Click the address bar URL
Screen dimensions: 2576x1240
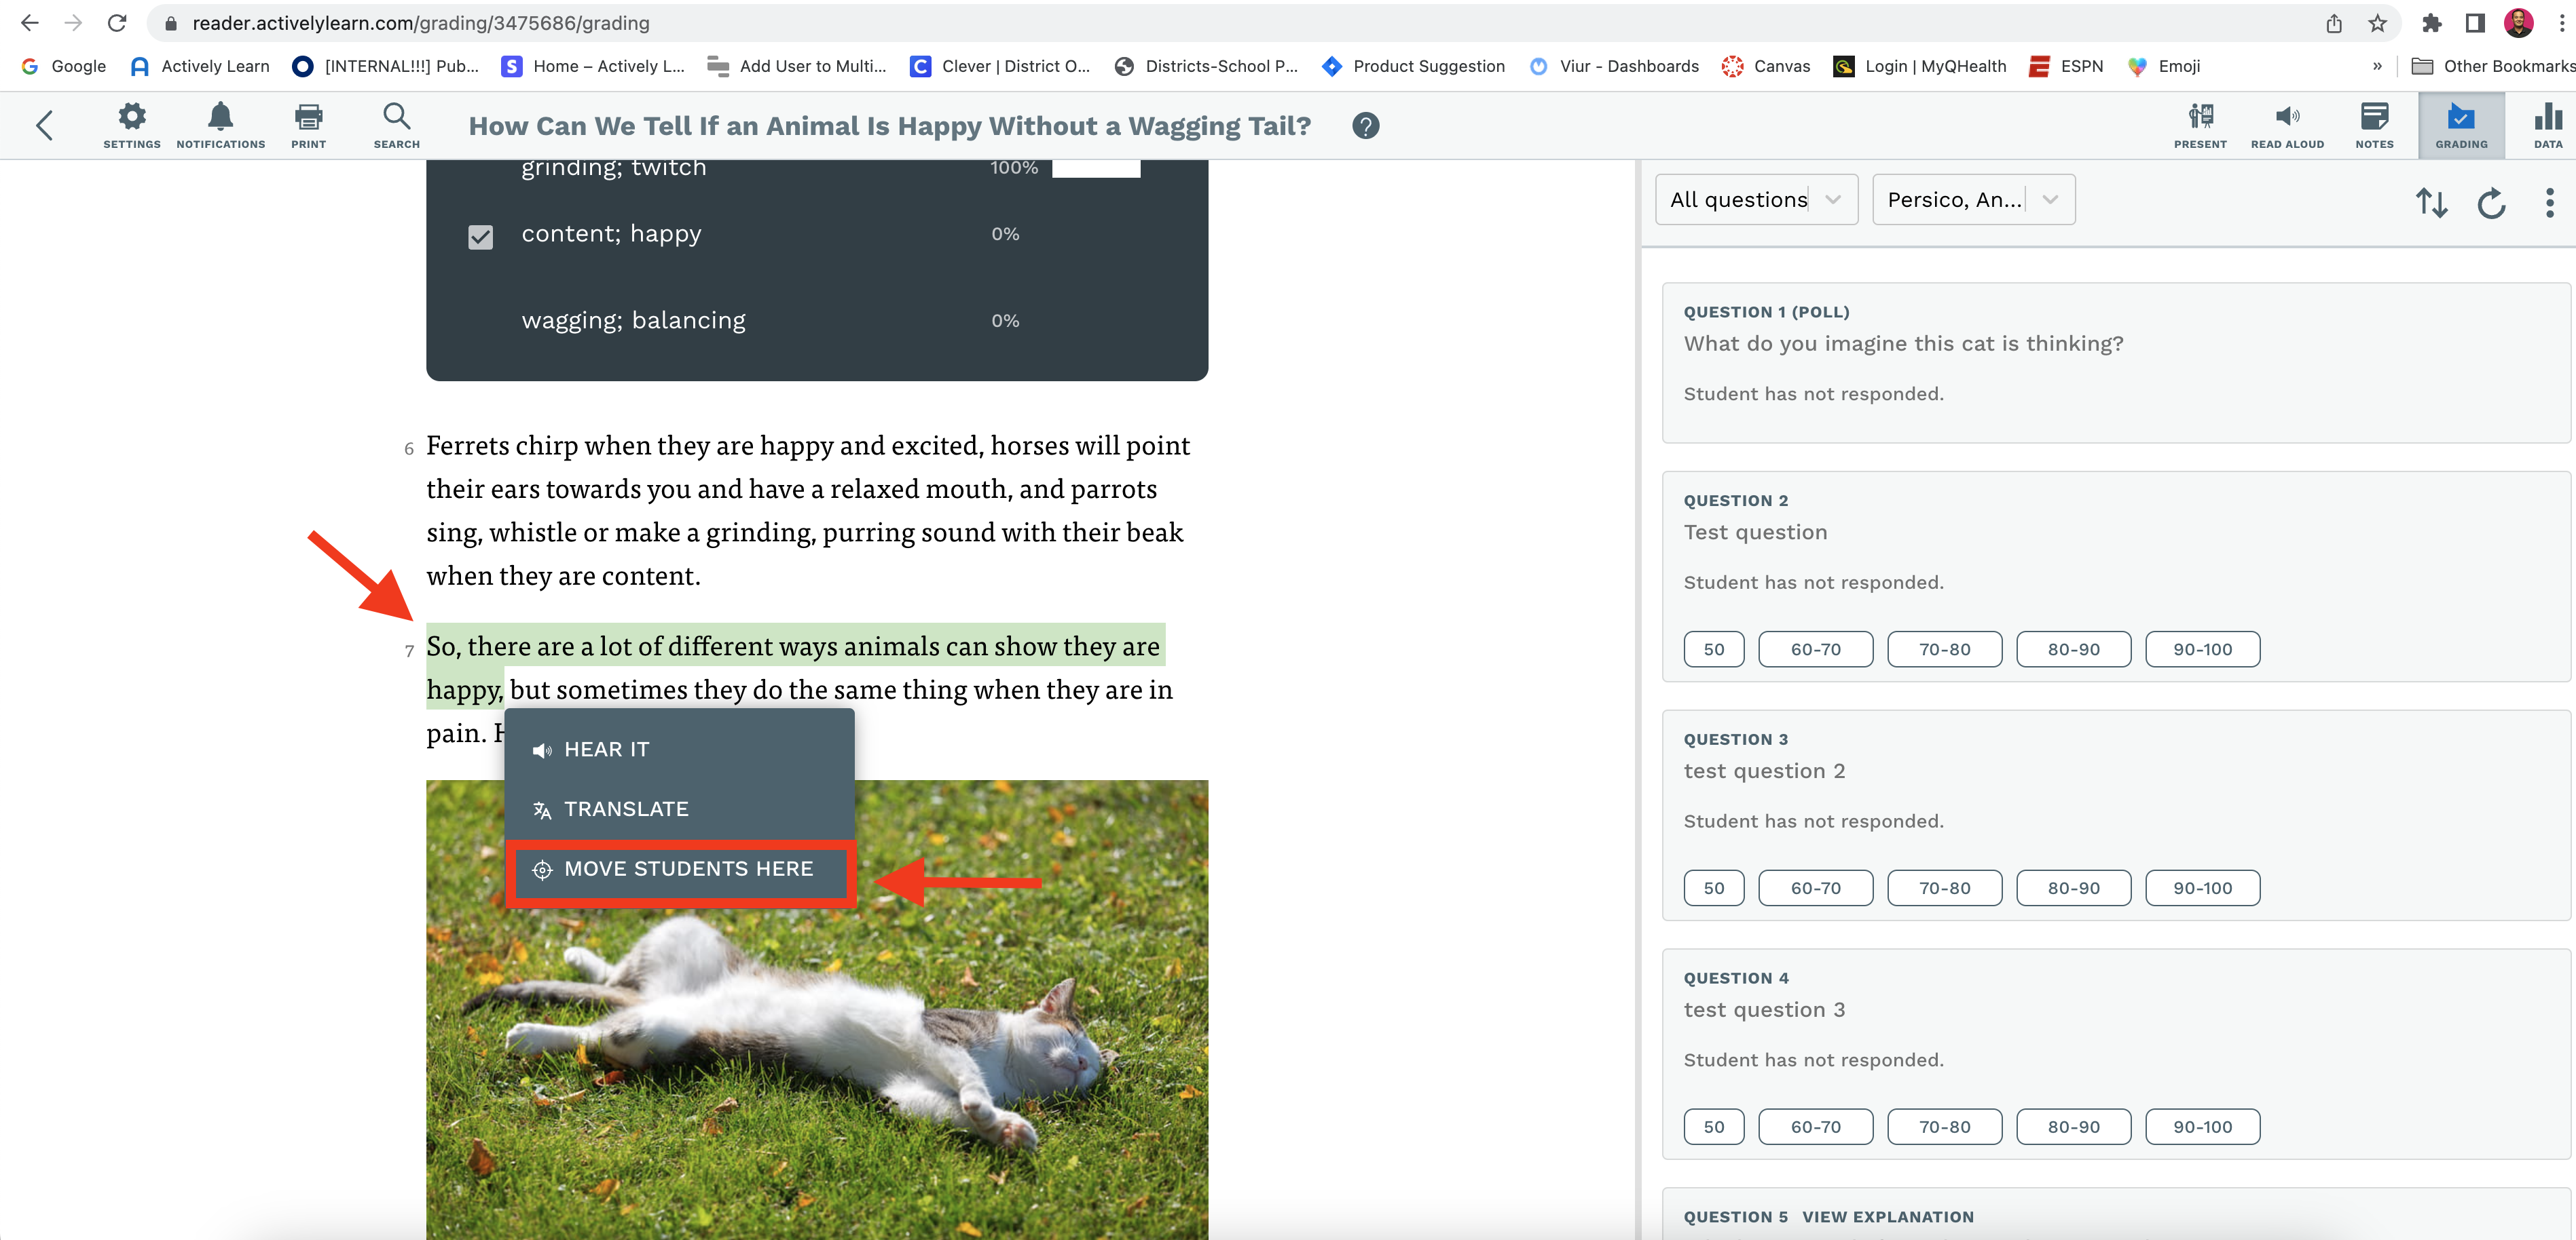point(421,23)
